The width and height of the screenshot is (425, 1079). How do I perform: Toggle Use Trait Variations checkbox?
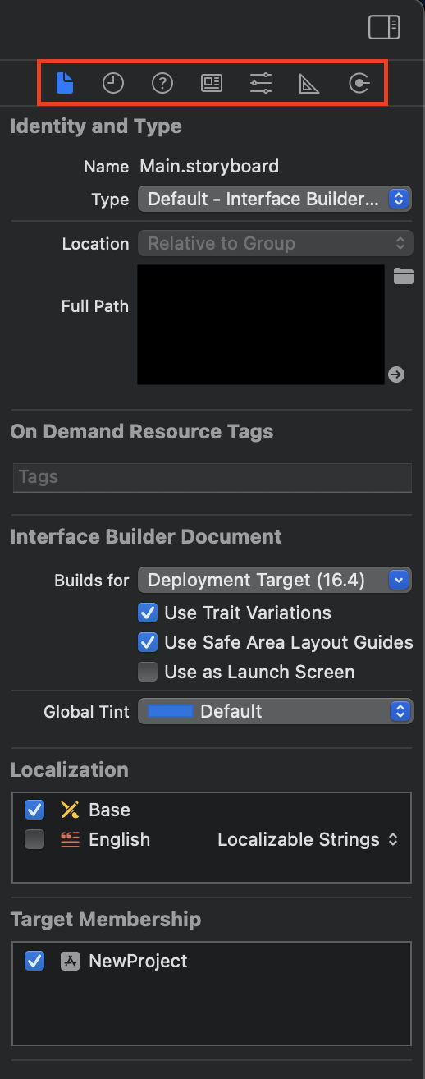148,613
